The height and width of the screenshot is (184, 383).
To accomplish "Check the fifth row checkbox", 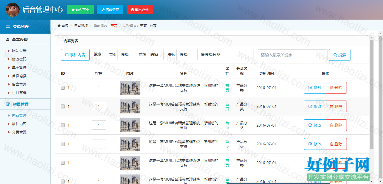I will [x=63, y=163].
